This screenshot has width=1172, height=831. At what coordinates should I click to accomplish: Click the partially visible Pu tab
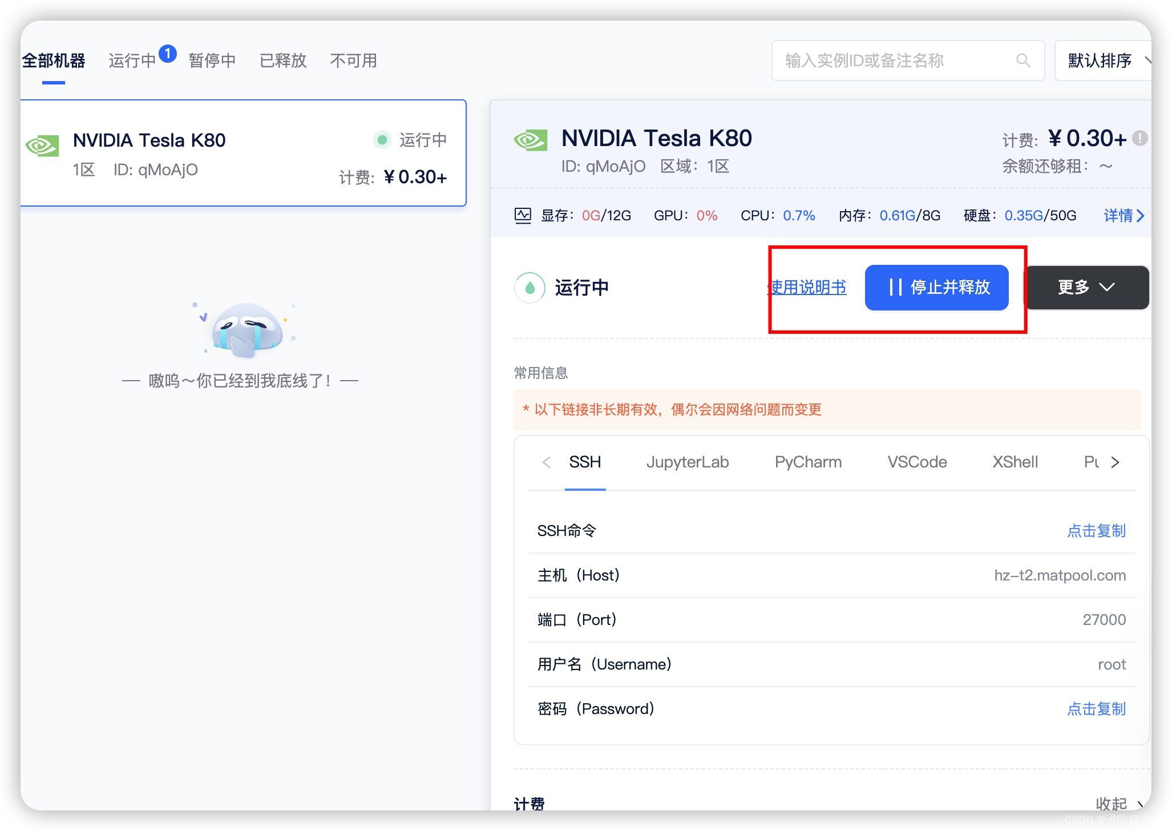(x=1091, y=462)
